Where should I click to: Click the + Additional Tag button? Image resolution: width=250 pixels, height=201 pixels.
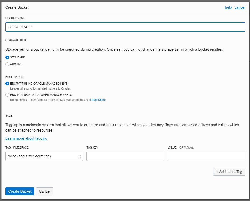[x=229, y=172]
